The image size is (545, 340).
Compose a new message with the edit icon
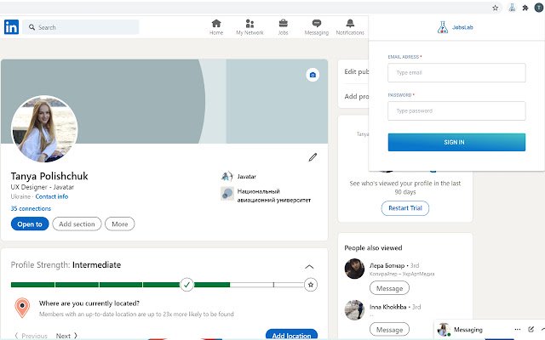pos(531,329)
